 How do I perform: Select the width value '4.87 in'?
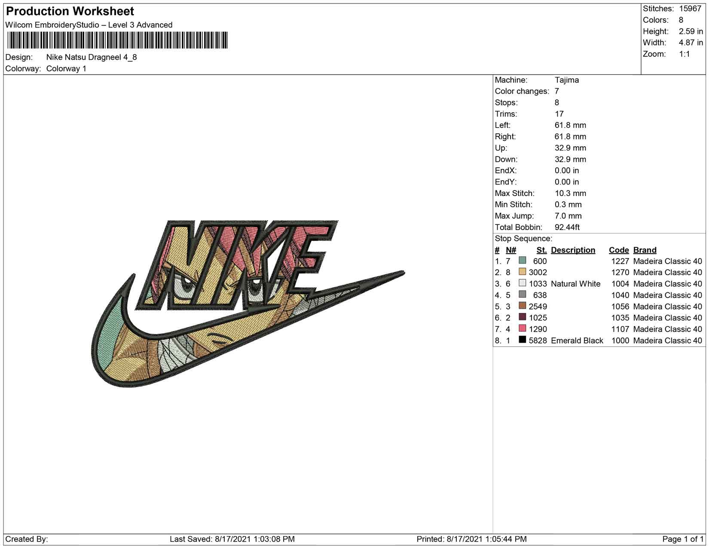pos(691,43)
